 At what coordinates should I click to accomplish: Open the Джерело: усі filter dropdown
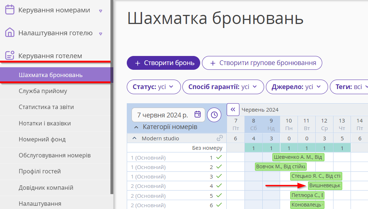297,87
